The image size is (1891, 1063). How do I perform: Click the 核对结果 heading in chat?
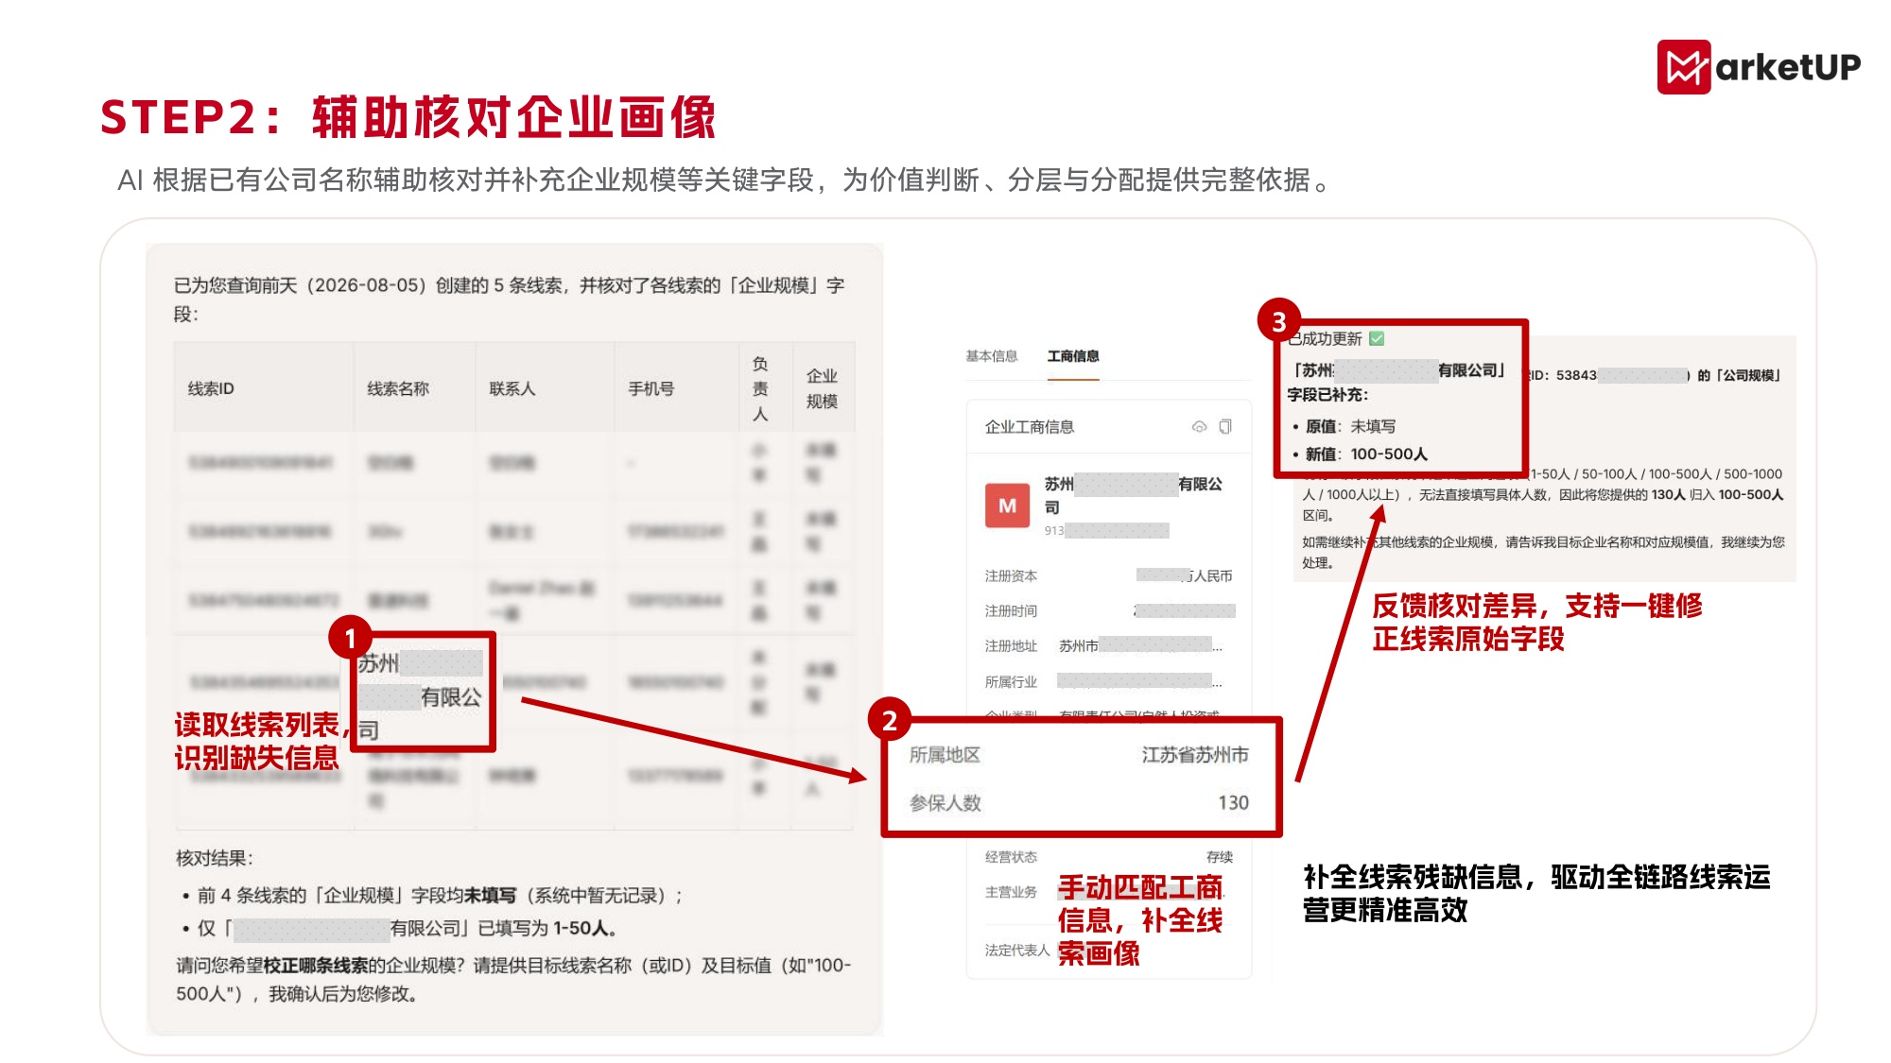[x=214, y=858]
